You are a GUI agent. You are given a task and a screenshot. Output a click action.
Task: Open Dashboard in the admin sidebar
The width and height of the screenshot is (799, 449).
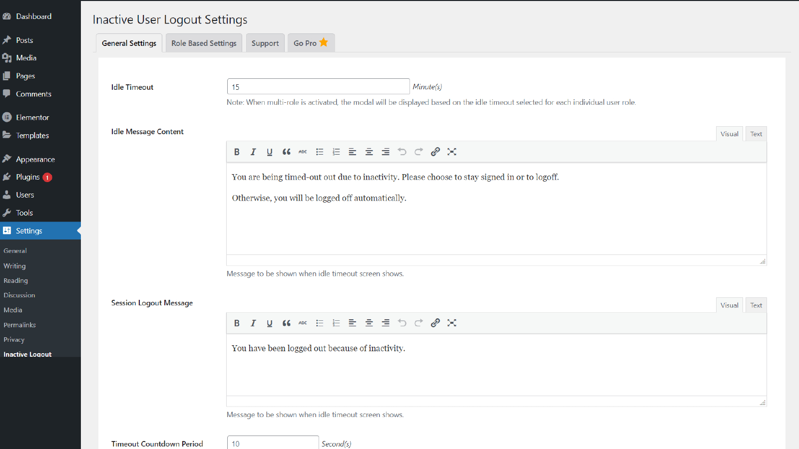pyautogui.click(x=40, y=16)
